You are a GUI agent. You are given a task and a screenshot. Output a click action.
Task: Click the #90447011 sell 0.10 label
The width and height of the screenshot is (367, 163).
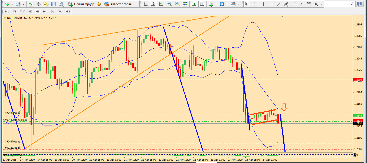click(16, 119)
